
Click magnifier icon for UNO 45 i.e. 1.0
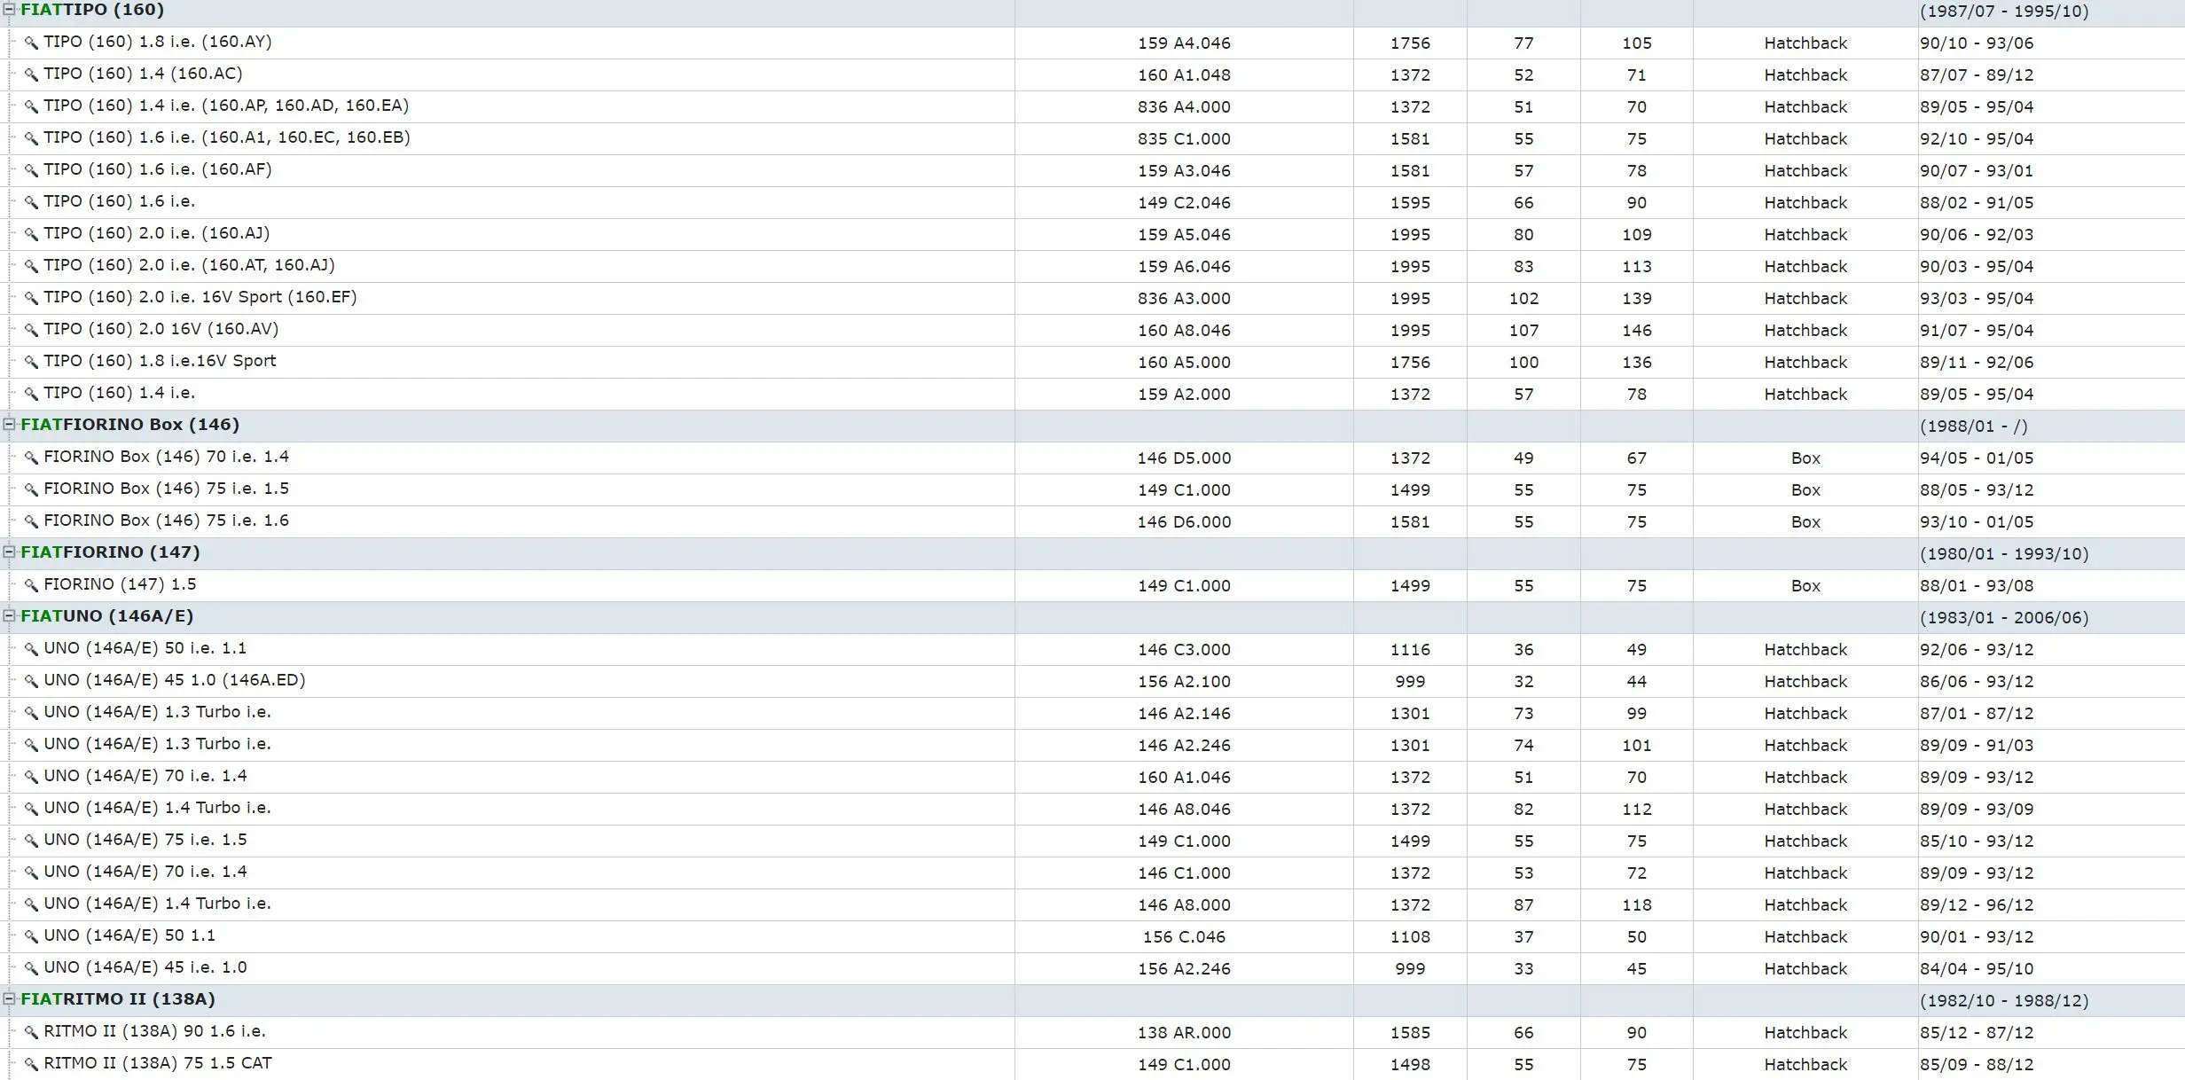click(31, 968)
